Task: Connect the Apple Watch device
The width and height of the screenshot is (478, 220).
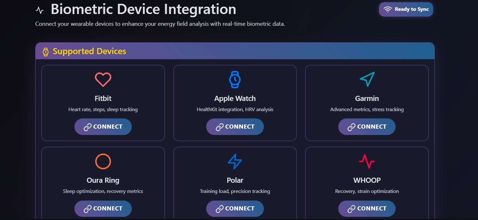Action: click(x=235, y=127)
